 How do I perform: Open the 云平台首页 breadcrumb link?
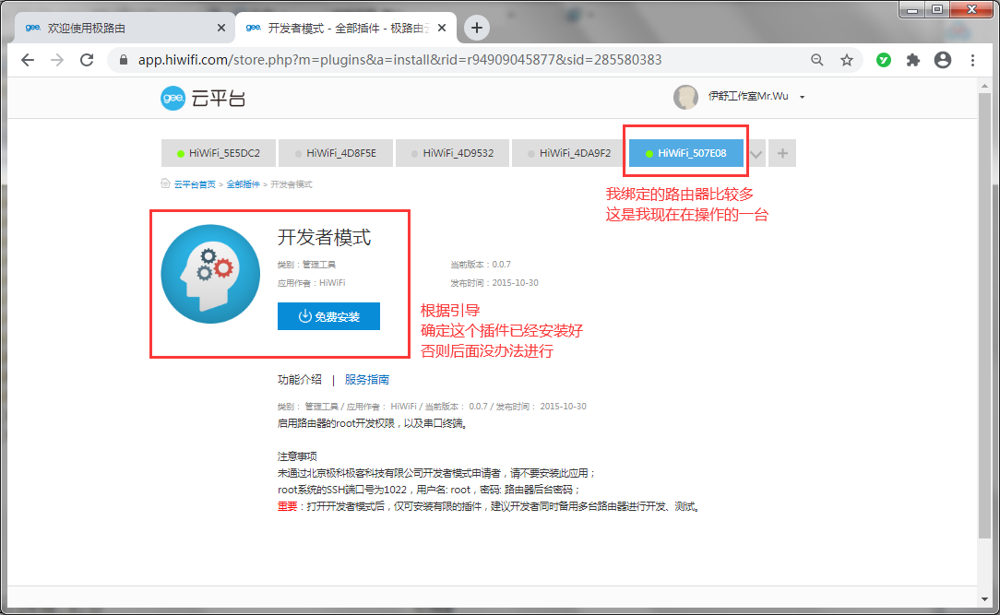(x=195, y=184)
